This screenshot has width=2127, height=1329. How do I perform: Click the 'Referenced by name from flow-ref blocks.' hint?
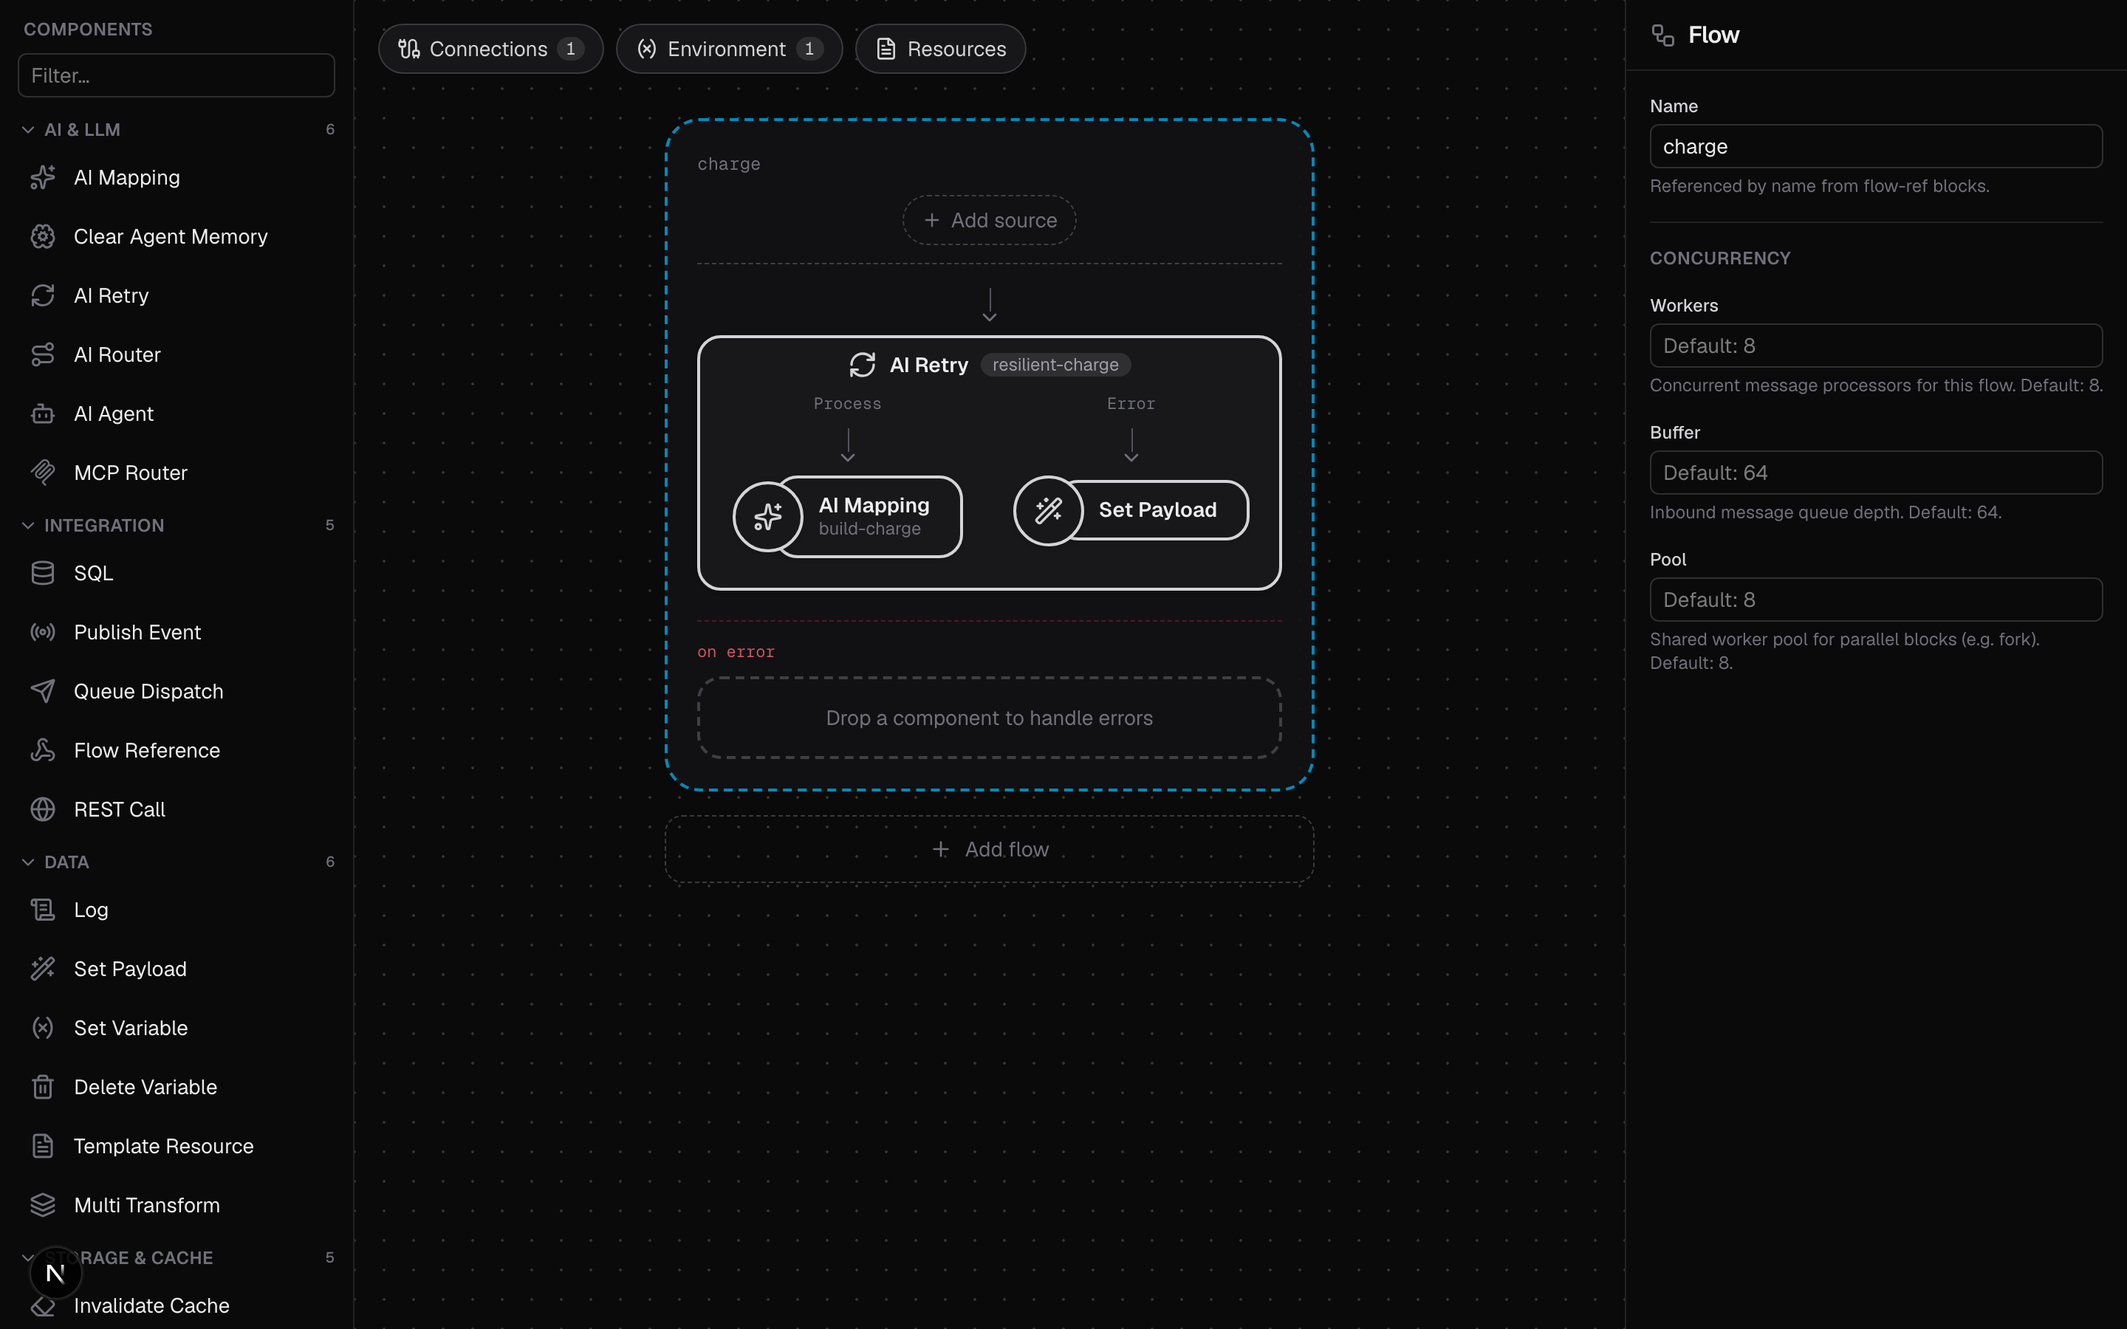(x=1819, y=186)
